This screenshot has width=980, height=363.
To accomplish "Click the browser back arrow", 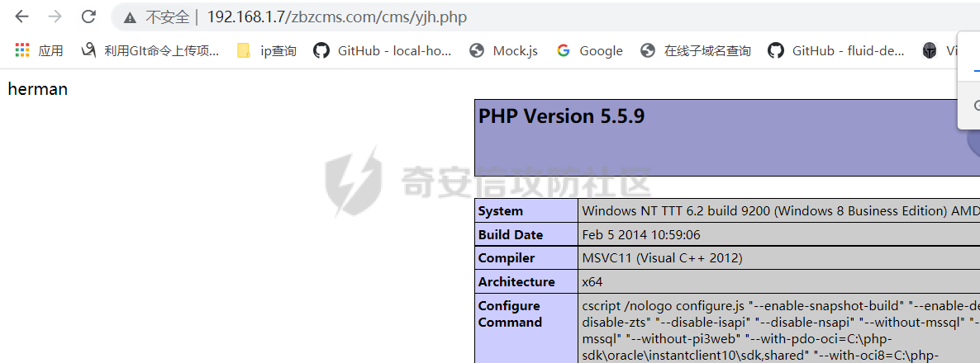I will (x=22, y=16).
